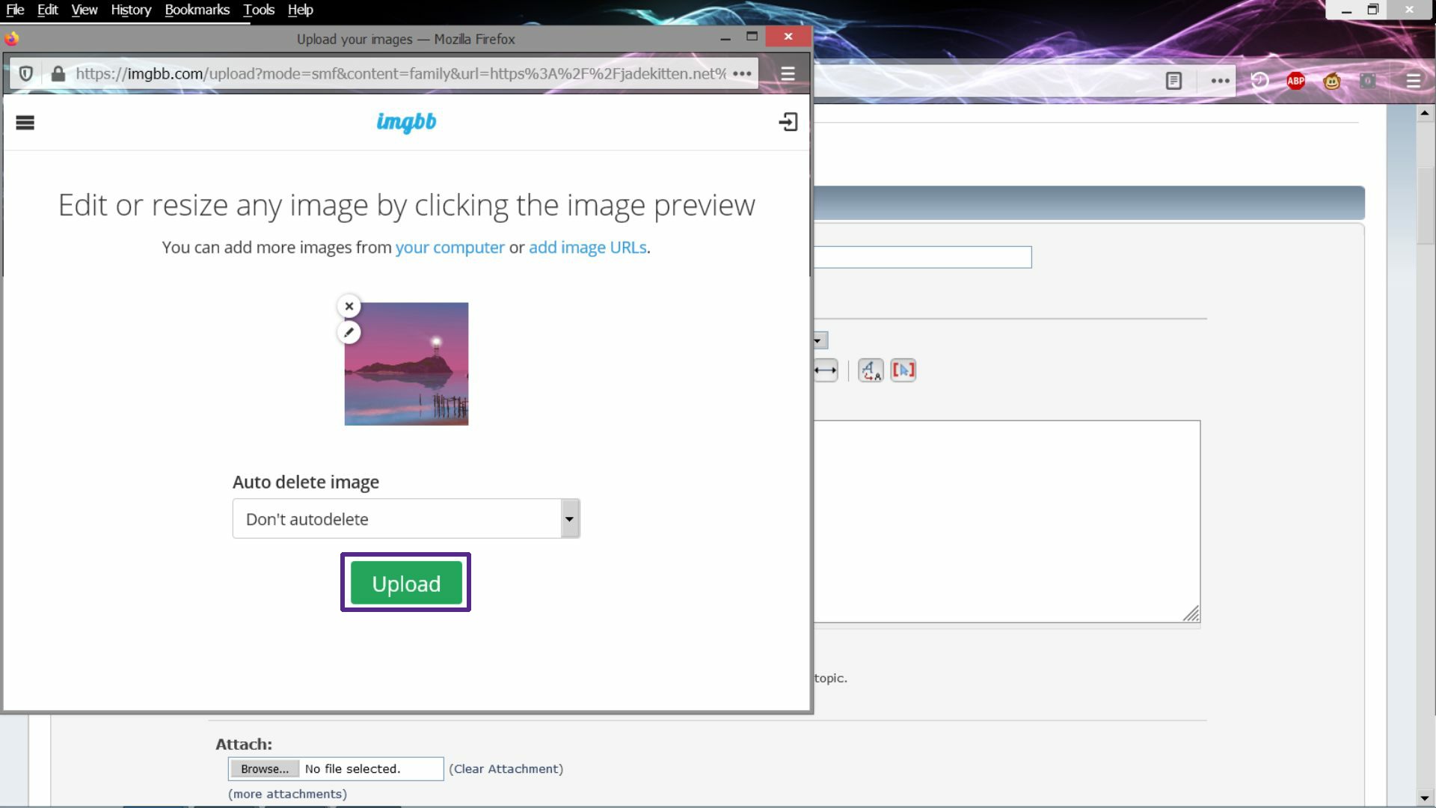Screen dimensions: 1436x808
Task: Insert horizontal rule from editor toolbar
Action: (826, 370)
